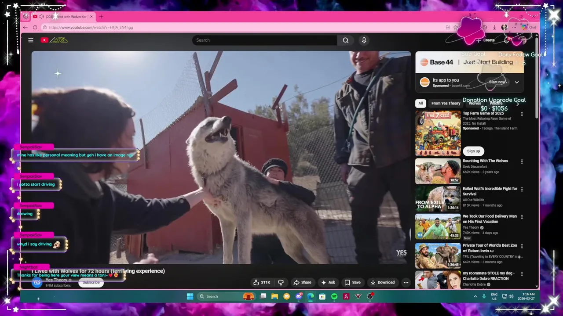Select the Wolves filter chip
This screenshot has height=316, width=563.
475,103
